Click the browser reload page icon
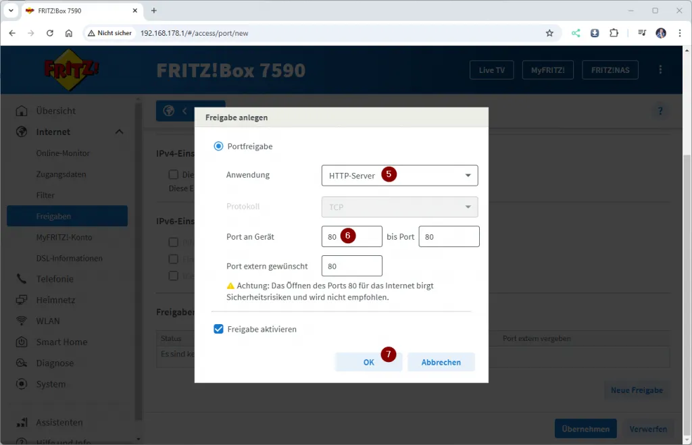Screen dimensions: 692x445 tap(50, 33)
